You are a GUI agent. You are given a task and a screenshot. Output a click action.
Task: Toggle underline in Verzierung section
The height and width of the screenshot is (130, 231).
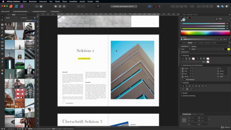tap(183, 58)
